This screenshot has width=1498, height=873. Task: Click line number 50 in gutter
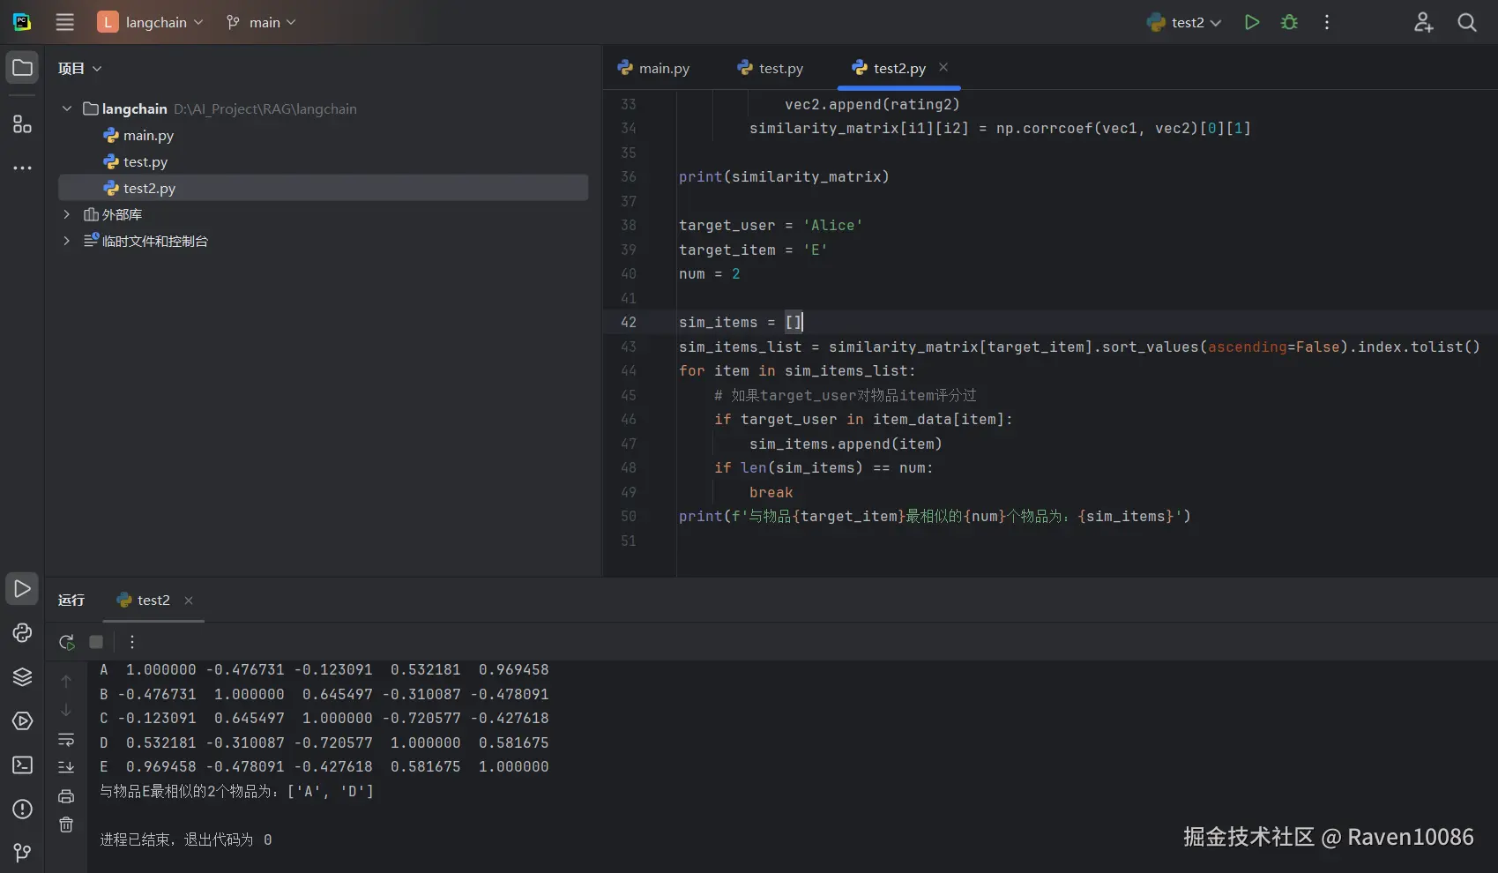point(628,517)
